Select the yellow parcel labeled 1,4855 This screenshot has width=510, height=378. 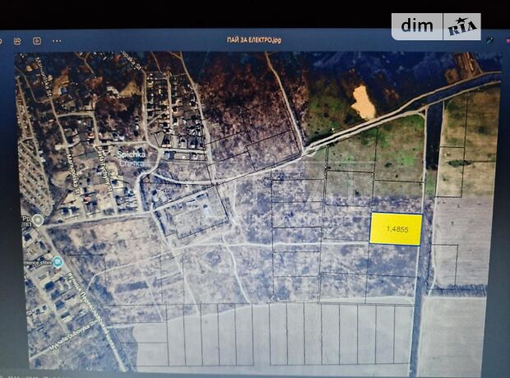pyautogui.click(x=396, y=229)
